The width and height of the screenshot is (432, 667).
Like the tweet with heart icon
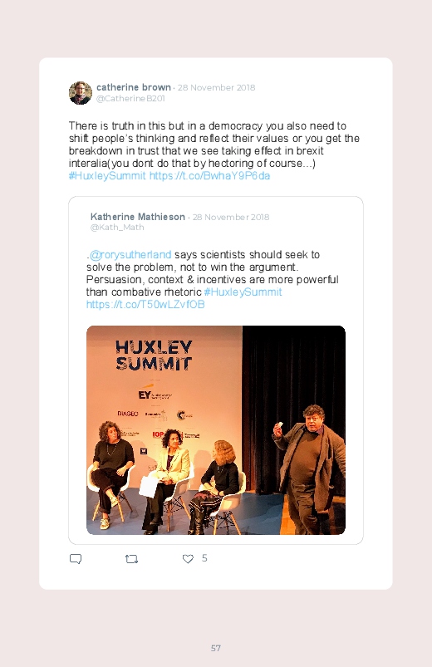188,559
